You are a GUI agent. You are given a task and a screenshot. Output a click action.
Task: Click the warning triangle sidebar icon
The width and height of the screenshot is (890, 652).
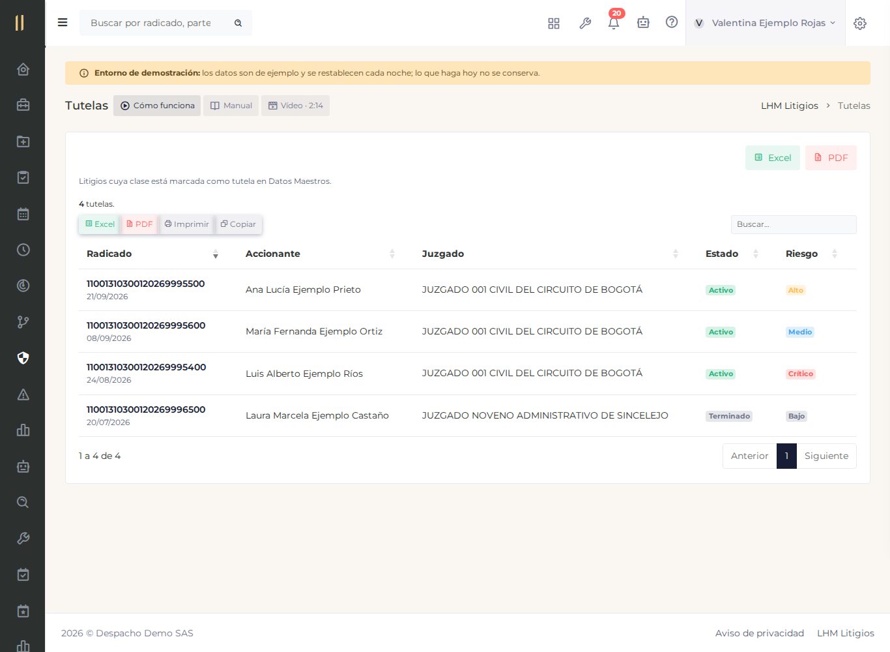[x=23, y=394]
